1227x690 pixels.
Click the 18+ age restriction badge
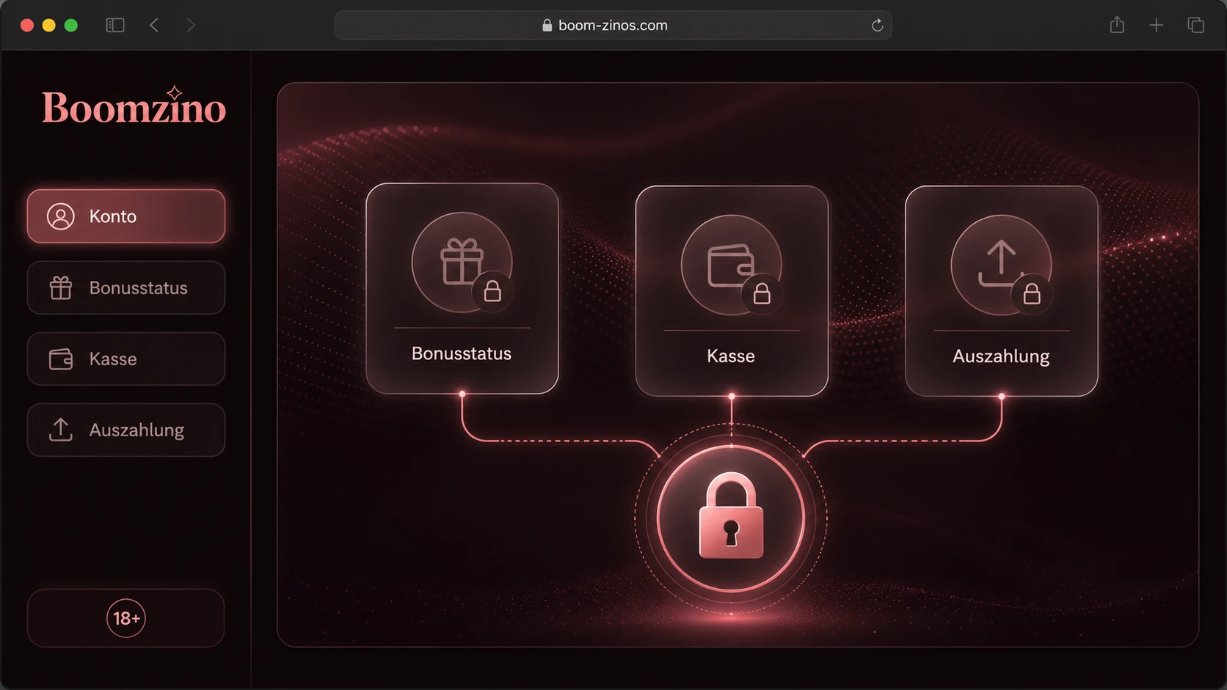pos(126,618)
